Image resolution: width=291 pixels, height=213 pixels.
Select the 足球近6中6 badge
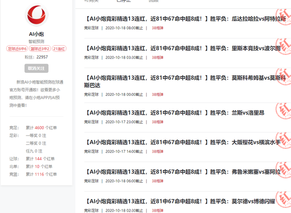tap(17, 49)
